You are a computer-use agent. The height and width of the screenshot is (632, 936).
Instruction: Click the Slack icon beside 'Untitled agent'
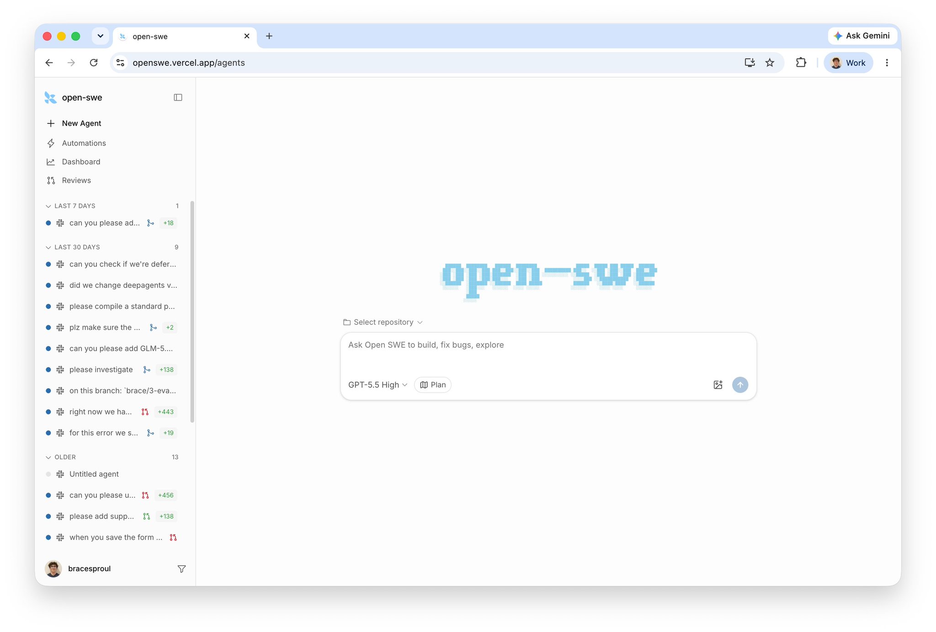click(60, 474)
